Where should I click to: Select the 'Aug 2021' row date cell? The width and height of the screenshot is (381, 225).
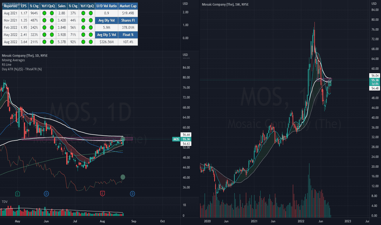11,13
